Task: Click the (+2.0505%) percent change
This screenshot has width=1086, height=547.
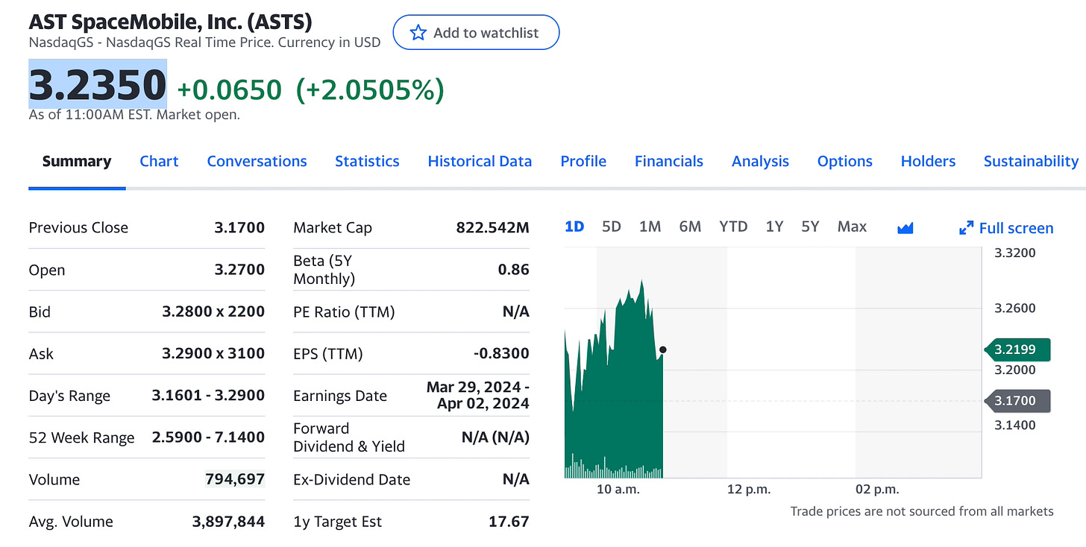Action: 370,89
